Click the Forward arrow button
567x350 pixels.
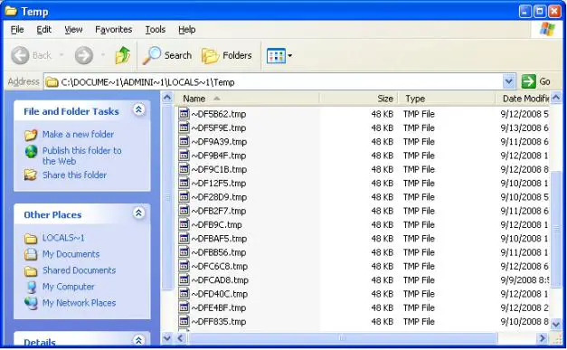(x=84, y=56)
